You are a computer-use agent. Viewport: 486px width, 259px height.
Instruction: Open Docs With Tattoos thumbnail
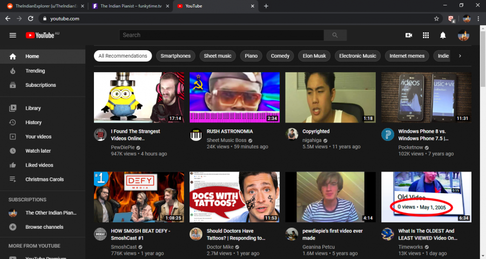235,197
